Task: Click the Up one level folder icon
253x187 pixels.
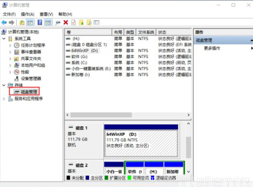Action: pos(22,22)
